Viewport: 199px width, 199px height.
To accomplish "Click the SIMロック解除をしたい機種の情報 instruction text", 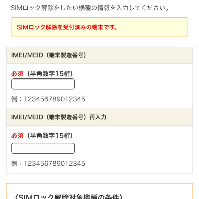I will [90, 8].
